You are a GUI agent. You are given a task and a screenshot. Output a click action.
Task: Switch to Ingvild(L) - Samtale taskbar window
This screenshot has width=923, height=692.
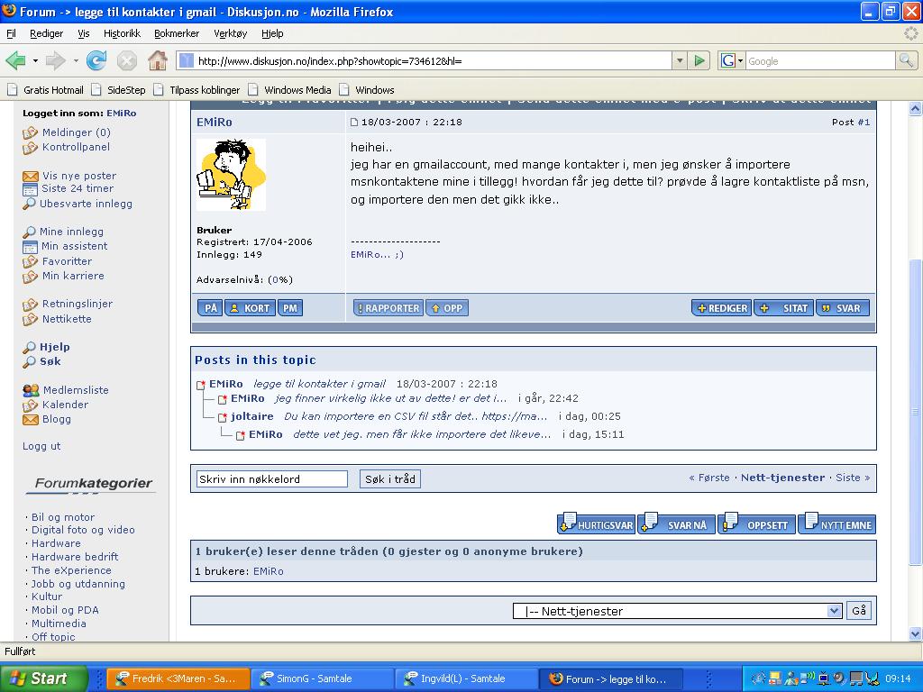[x=467, y=678]
